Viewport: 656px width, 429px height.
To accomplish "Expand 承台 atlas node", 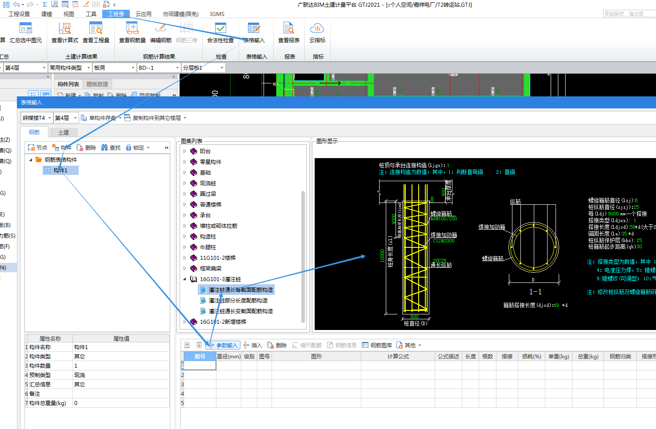I will (x=185, y=215).
